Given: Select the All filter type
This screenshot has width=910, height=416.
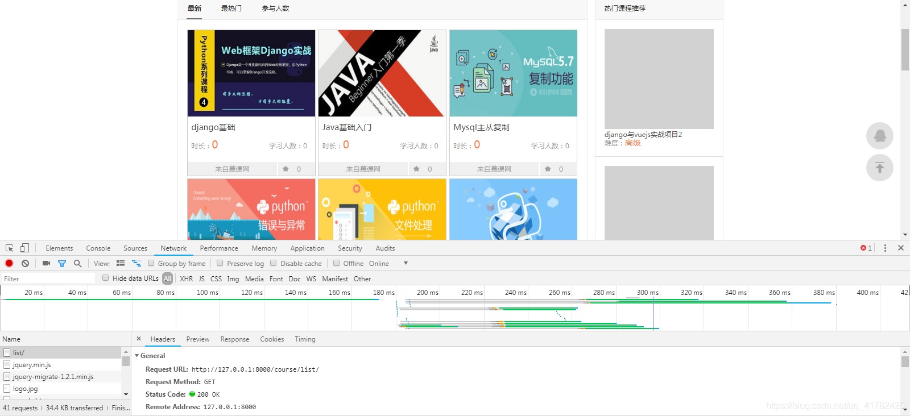Looking at the screenshot, I should point(167,278).
